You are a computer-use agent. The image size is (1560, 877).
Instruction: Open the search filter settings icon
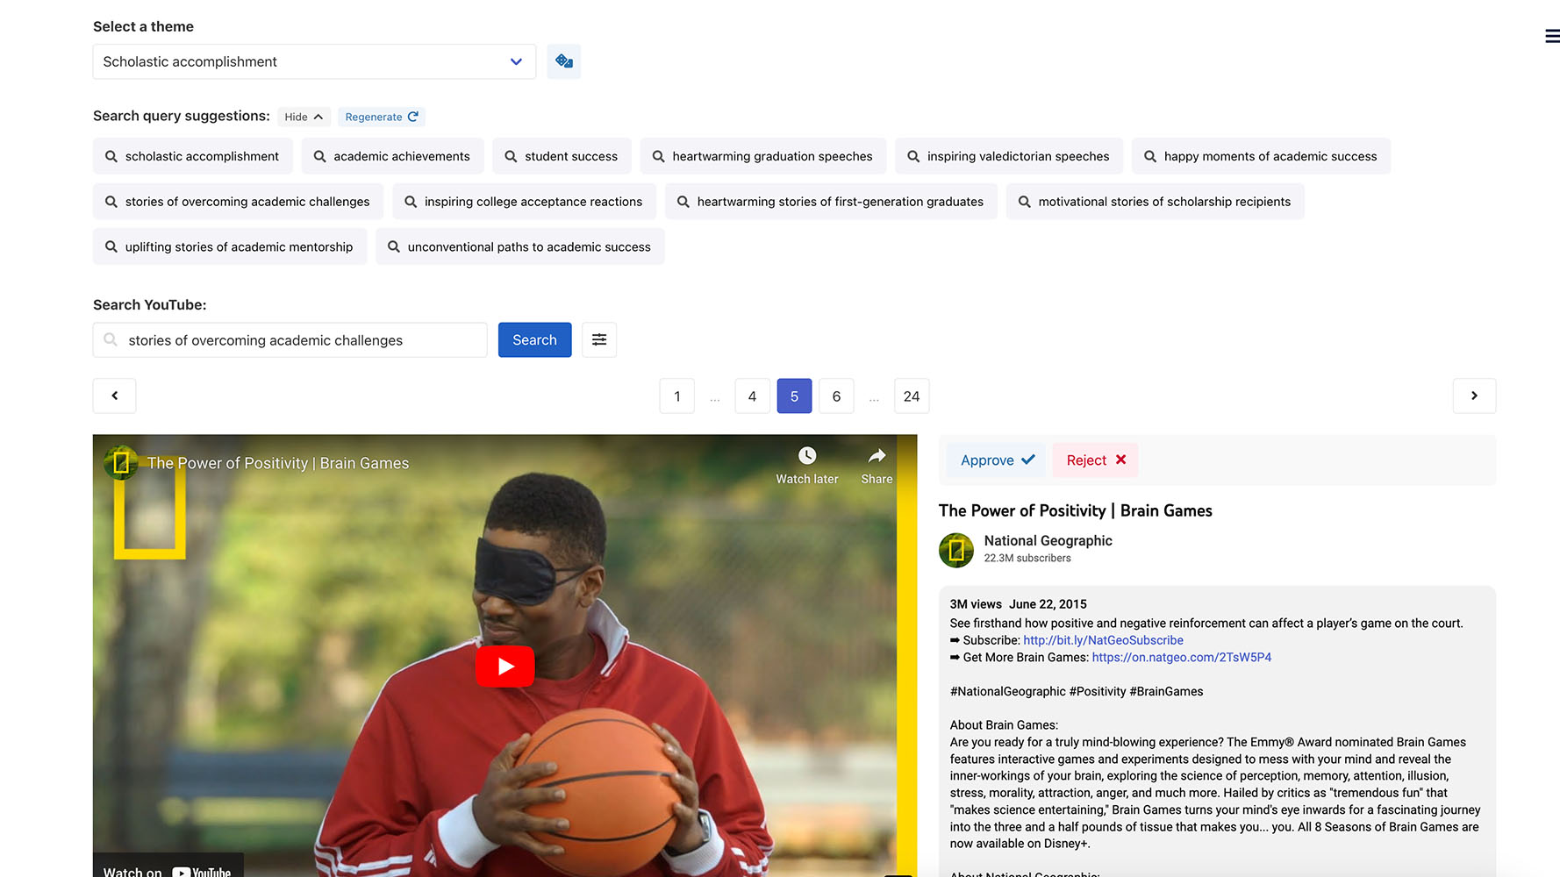(x=598, y=340)
